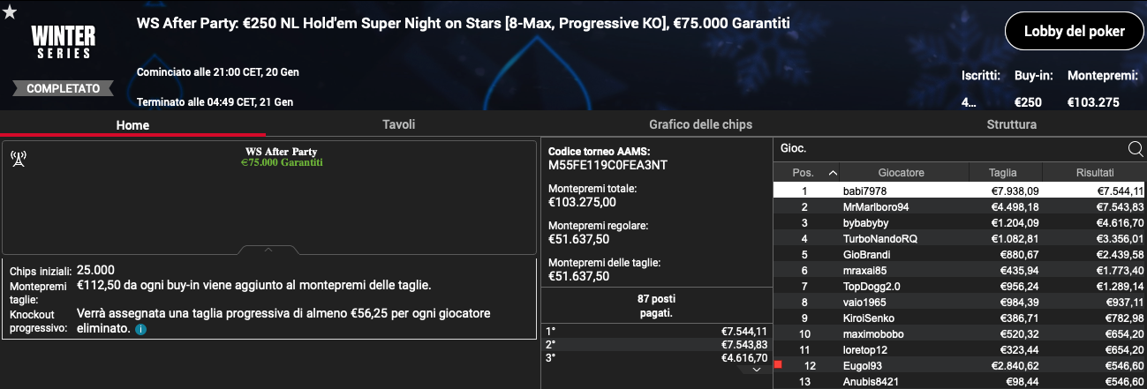Viewport: 1147px width, 389px height.
Task: Click the red marker beside Eugol93
Action: point(778,364)
